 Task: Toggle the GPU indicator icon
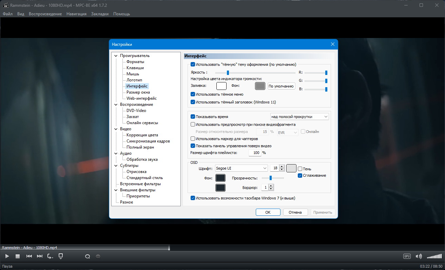click(x=407, y=256)
